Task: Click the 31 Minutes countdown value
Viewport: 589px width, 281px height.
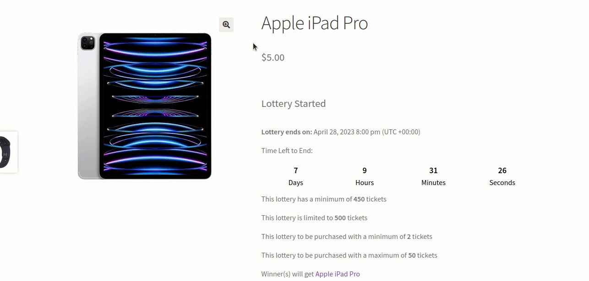Action: click(433, 170)
